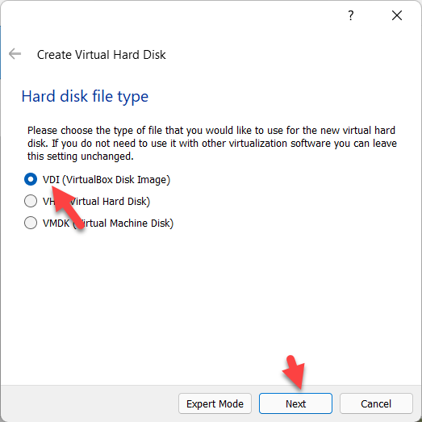Click the Create Virtual Hard Disk title text
The height and width of the screenshot is (422, 422).
click(x=101, y=55)
